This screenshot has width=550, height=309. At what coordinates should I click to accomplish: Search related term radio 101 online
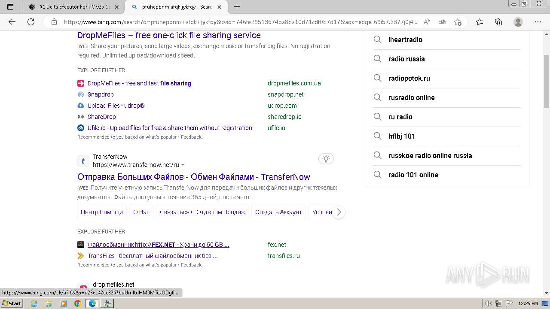pyautogui.click(x=447, y=175)
